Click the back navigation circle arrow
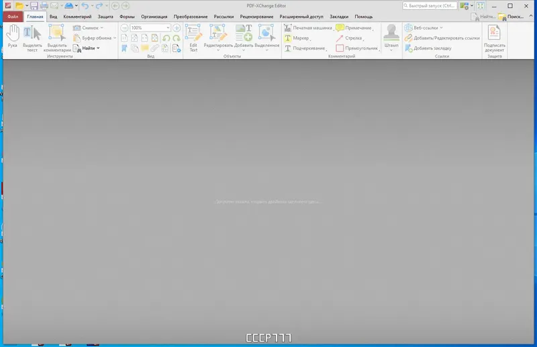Screen dimensions: 537x347 coord(115,6)
